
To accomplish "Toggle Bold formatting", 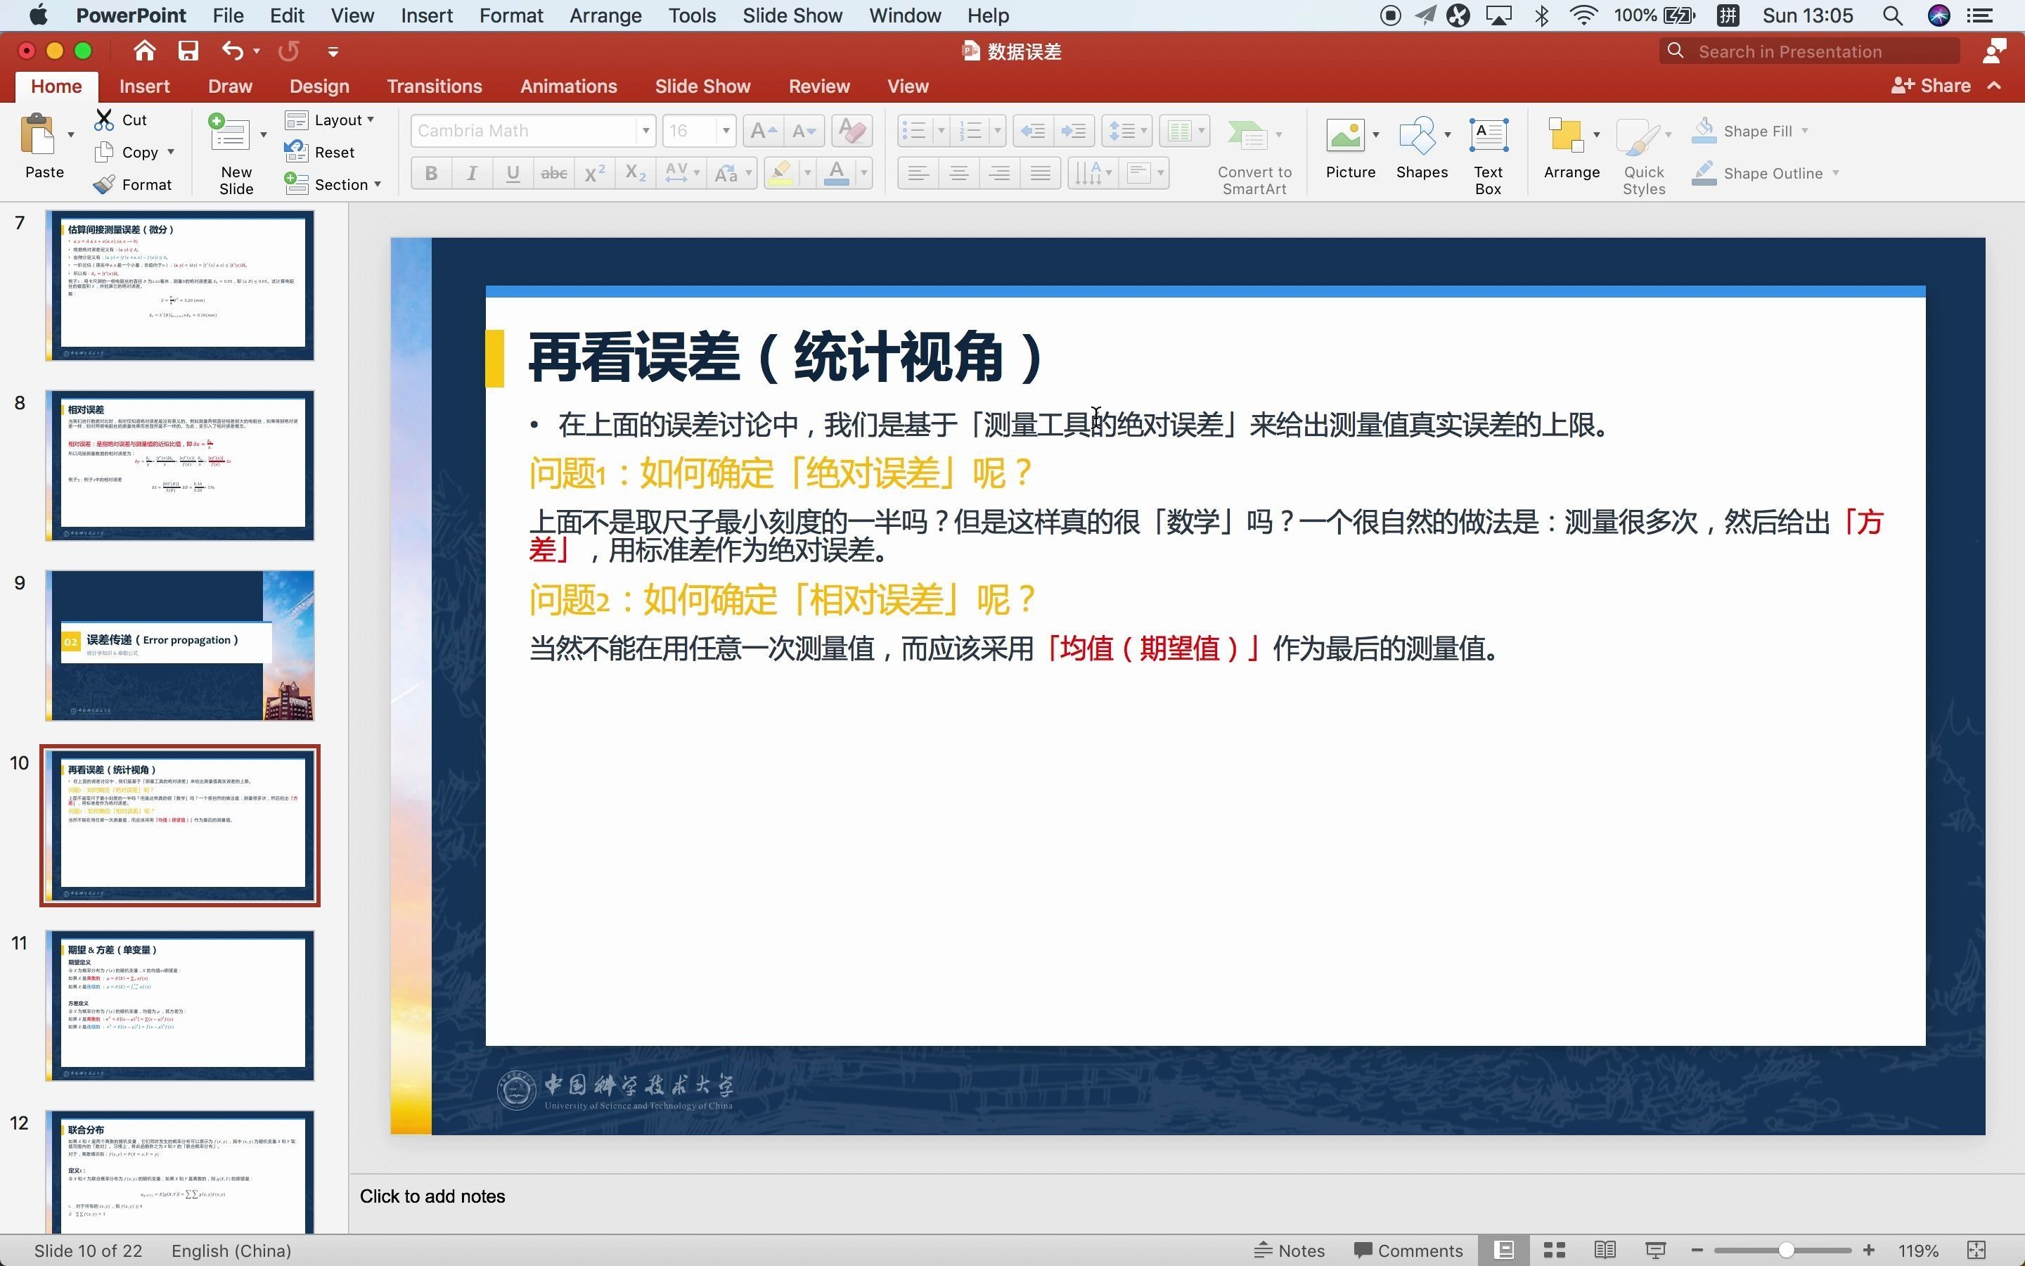I will point(431,173).
